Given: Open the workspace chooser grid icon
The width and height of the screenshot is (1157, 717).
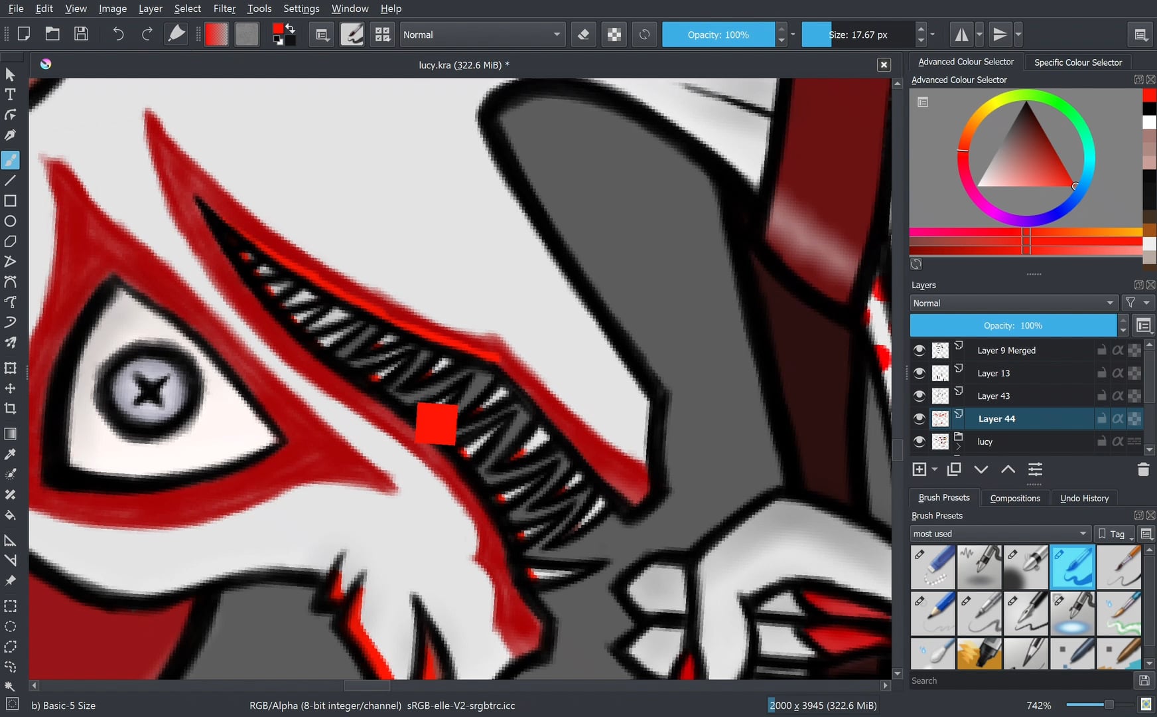Looking at the screenshot, I should [x=382, y=35].
